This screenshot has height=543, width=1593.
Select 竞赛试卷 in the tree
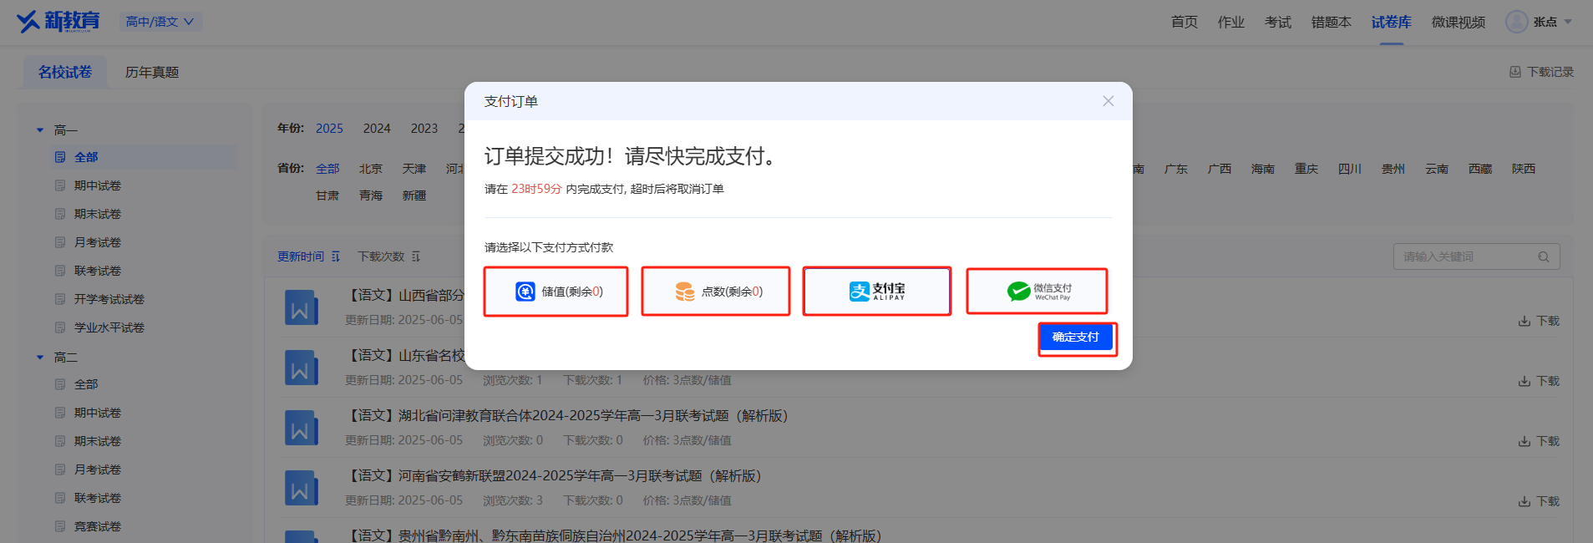pos(97,526)
